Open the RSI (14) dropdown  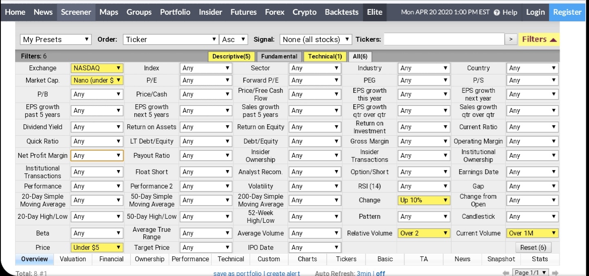(424, 186)
